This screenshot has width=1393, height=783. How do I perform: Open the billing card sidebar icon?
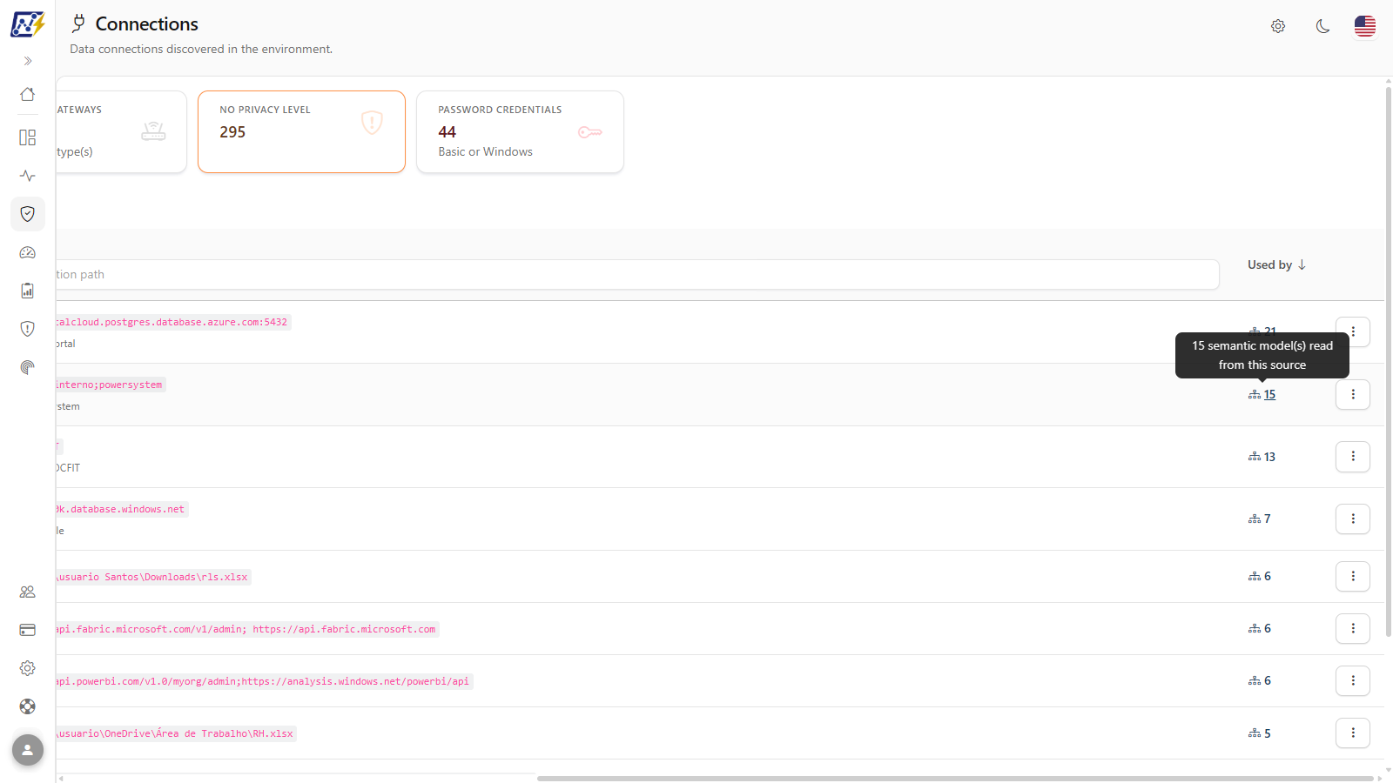28,630
